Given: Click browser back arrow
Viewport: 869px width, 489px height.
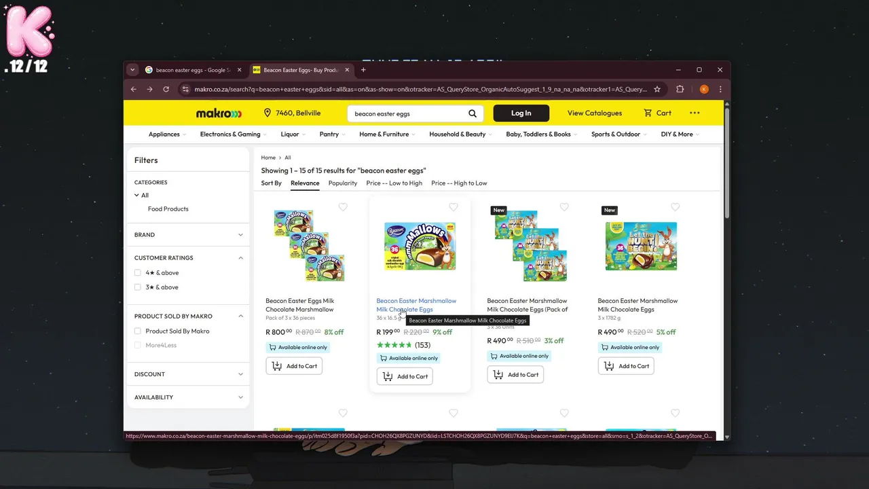Looking at the screenshot, I should point(134,89).
